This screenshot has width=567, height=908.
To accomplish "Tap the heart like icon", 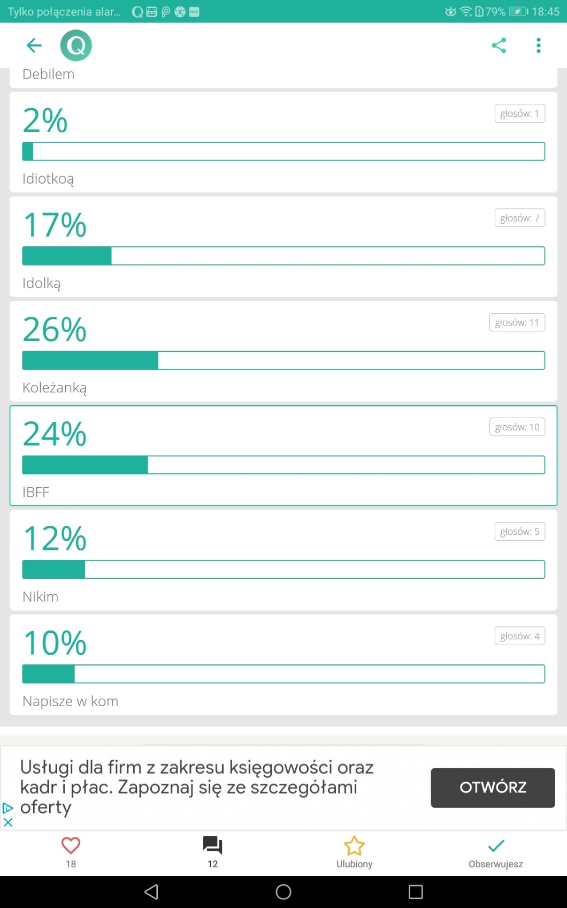I will click(71, 846).
